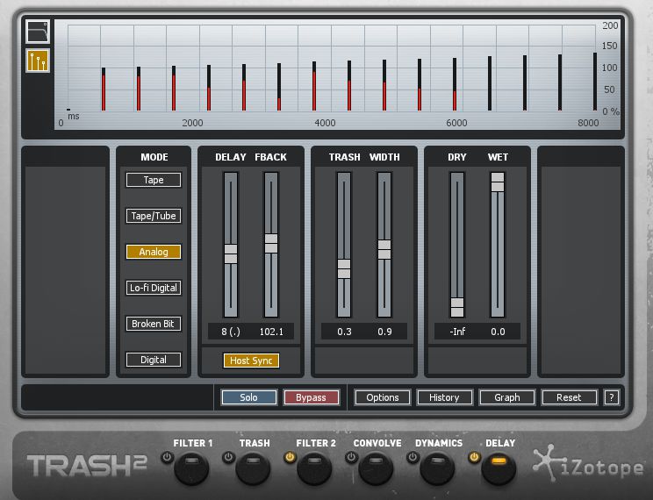
Task: Click the last delay tap bar near 8000 ms
Action: pyautogui.click(x=595, y=82)
